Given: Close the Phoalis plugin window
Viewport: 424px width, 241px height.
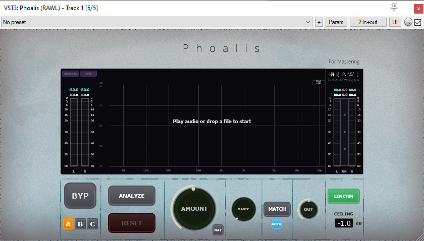Looking at the screenshot, I should [x=418, y=9].
